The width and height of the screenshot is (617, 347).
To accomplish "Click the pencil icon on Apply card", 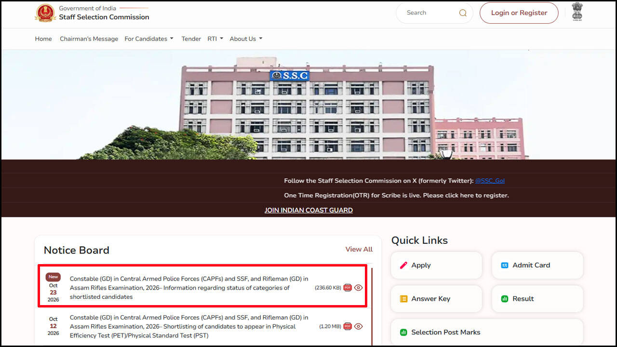I will tap(404, 265).
